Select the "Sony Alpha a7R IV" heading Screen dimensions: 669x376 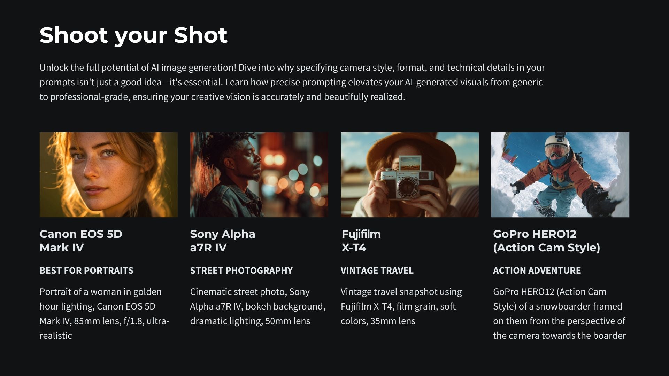click(x=222, y=241)
